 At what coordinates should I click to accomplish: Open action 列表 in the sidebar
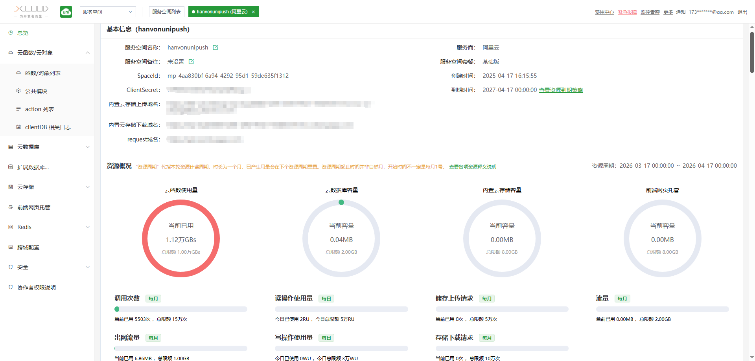[39, 109]
